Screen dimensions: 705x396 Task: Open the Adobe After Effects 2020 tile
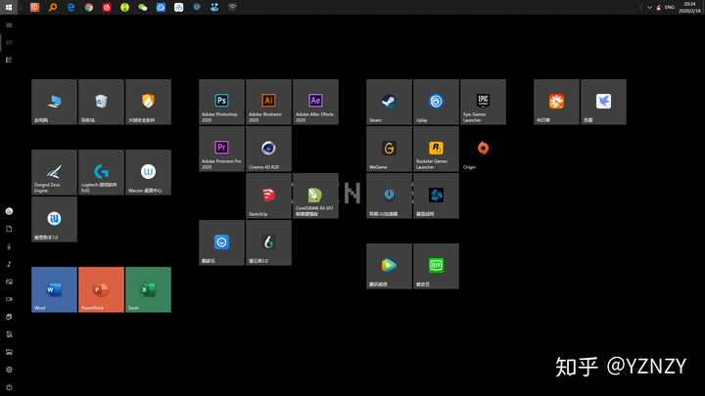315,102
